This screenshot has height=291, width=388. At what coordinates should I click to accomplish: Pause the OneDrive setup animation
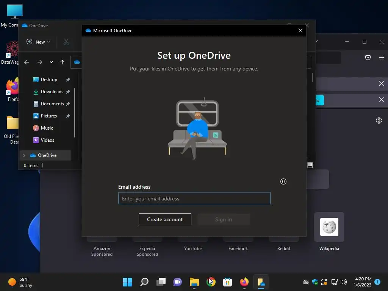[283, 181]
